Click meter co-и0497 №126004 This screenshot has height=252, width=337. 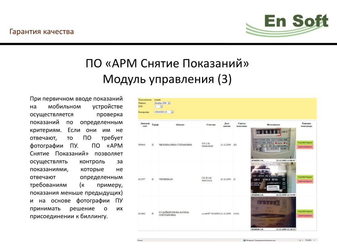pos(211,214)
